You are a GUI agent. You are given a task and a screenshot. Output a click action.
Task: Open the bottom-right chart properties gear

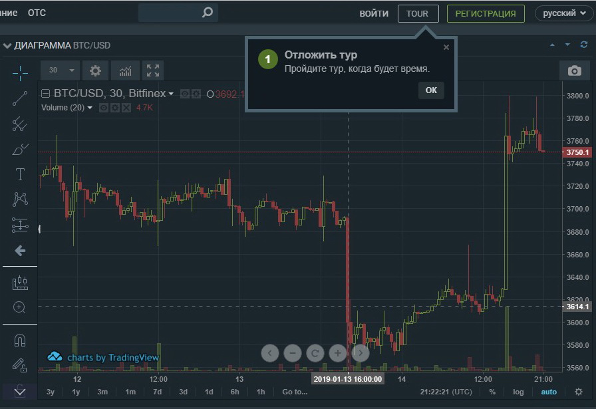pyautogui.click(x=579, y=392)
